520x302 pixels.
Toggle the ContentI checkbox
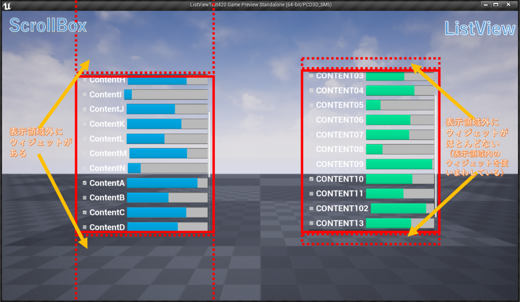click(x=85, y=95)
